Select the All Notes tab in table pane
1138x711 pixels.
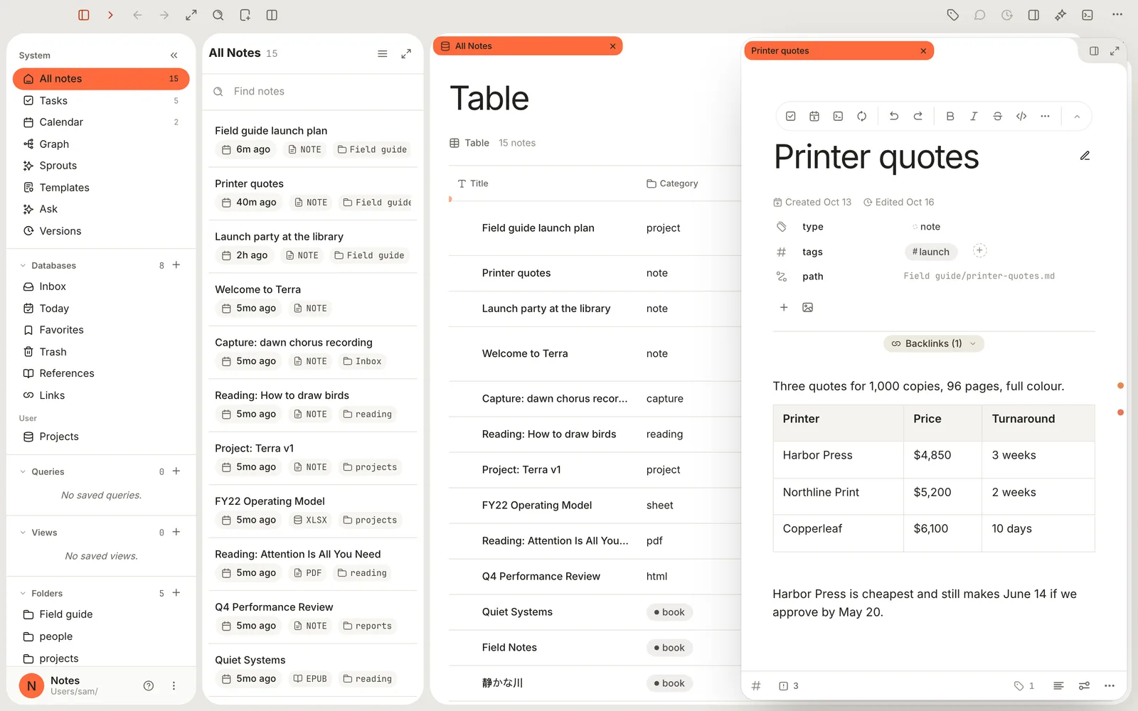coord(528,46)
